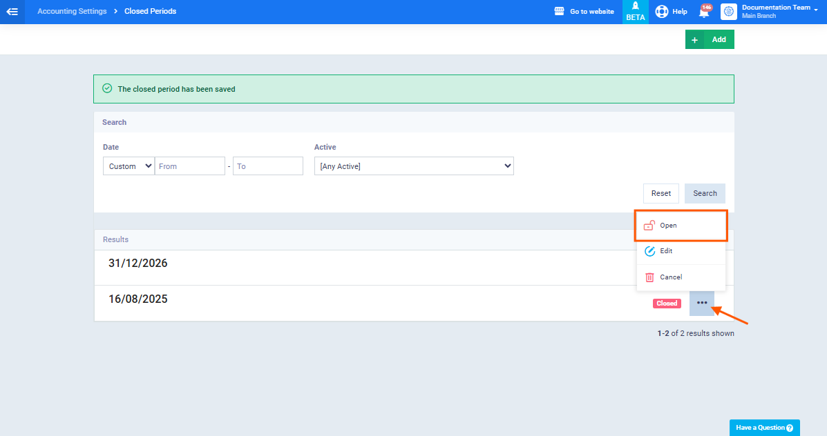Open Accounting Settings breadcrumb

[x=72, y=11]
